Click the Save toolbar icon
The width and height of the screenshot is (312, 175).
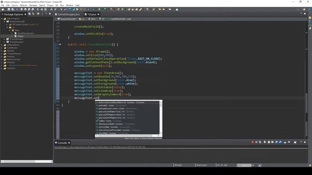9,9
